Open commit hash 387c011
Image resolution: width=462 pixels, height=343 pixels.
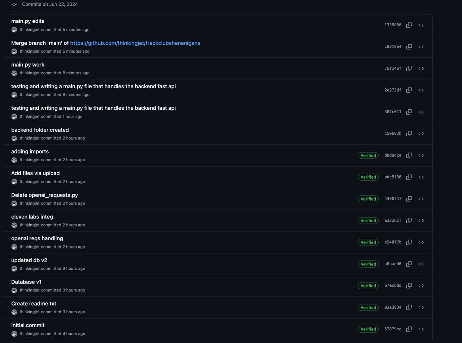pos(393,112)
